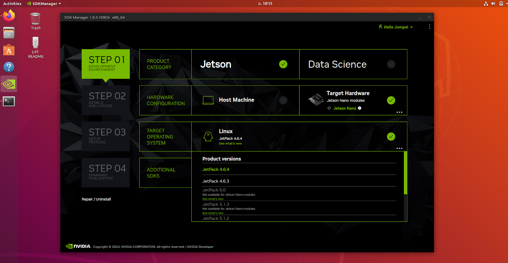Viewport: 508px width, 263px height.
Task: Click the product versions list scrollbar
Action: point(405,173)
